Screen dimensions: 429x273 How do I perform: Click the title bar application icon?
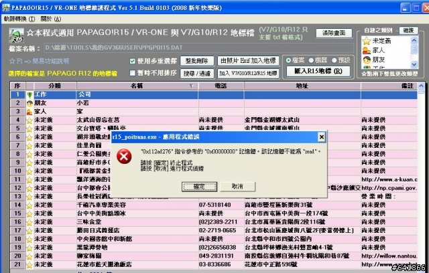click(6, 7)
